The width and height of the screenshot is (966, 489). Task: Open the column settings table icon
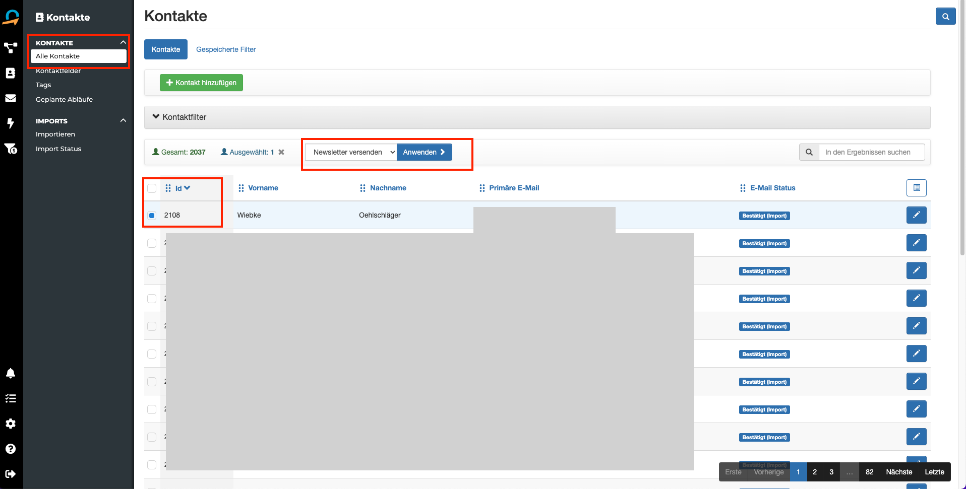click(x=916, y=188)
